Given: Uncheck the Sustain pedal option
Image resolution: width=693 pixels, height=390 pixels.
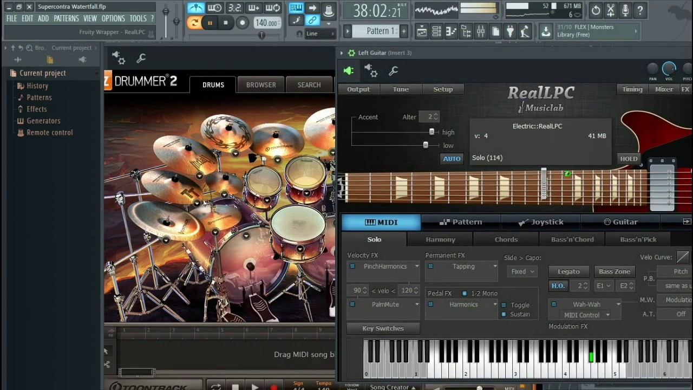Looking at the screenshot, I should [x=504, y=314].
